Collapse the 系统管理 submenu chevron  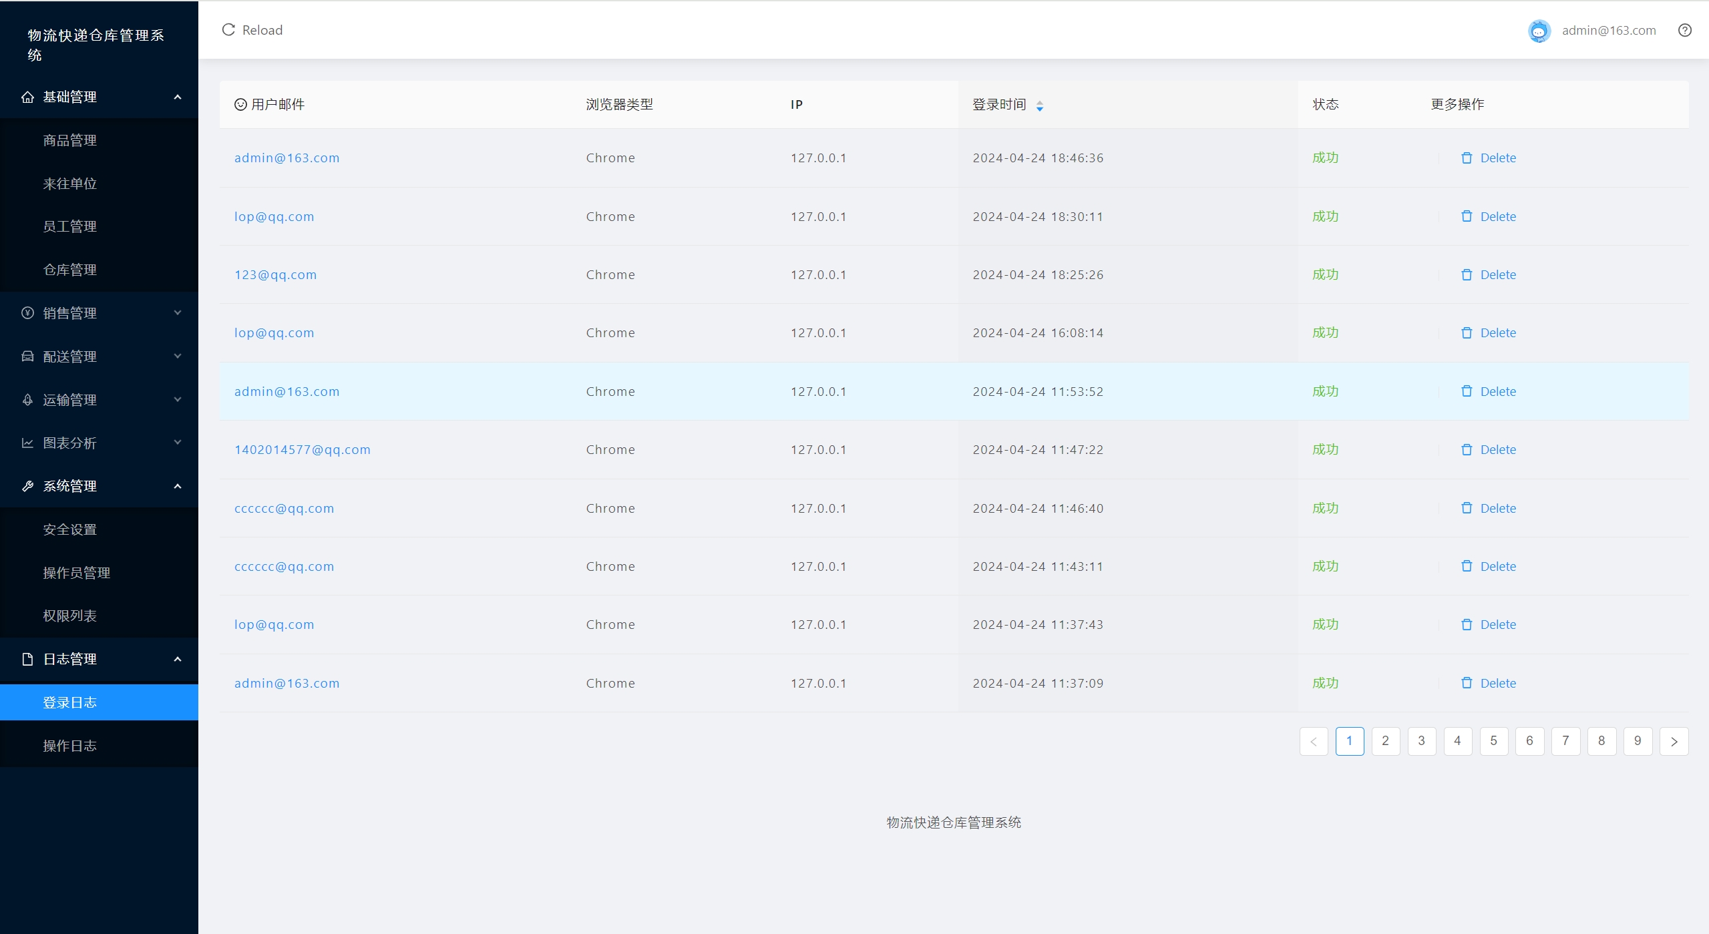[x=178, y=487]
